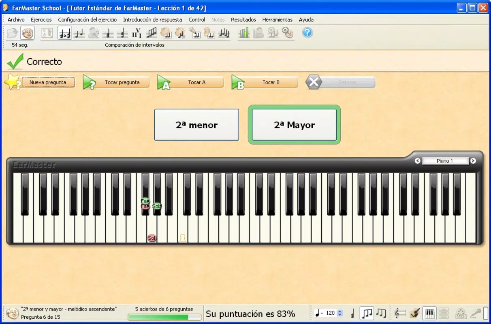Image resolution: width=491 pixels, height=324 pixels.
Task: Click '5 aciertos de 6 preguntas' text
Action: tap(164, 309)
